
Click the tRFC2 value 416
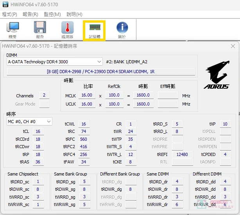coord(84,147)
